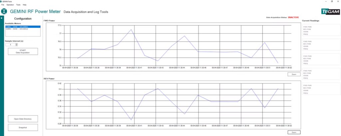Open the Tools menu

(x=18, y=5)
